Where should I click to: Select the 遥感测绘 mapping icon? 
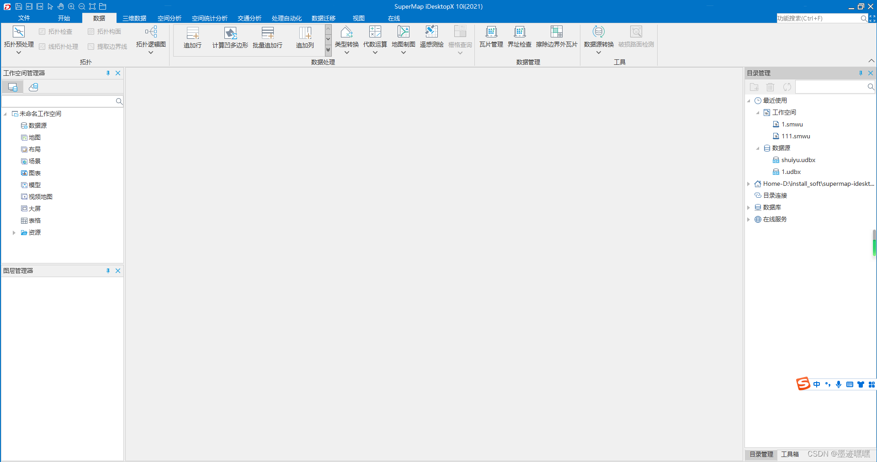tap(431, 39)
